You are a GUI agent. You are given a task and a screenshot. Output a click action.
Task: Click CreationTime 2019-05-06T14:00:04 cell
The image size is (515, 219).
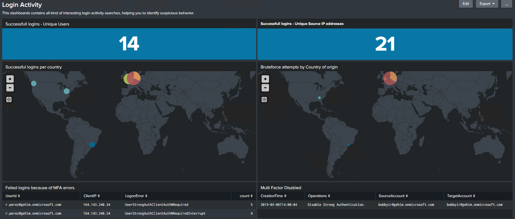click(x=279, y=205)
